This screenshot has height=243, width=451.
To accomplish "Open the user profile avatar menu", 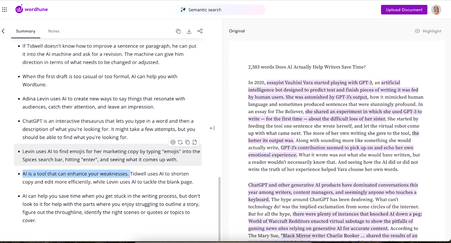I will pos(436,10).
